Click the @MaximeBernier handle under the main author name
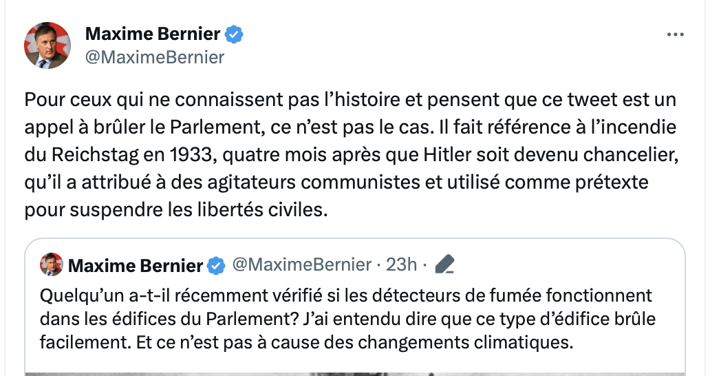This screenshot has width=710, height=376. pyautogui.click(x=154, y=57)
